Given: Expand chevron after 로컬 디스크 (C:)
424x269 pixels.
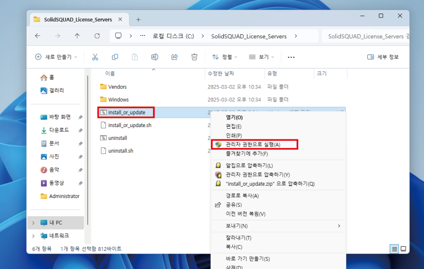Looking at the screenshot, I should point(202,36).
